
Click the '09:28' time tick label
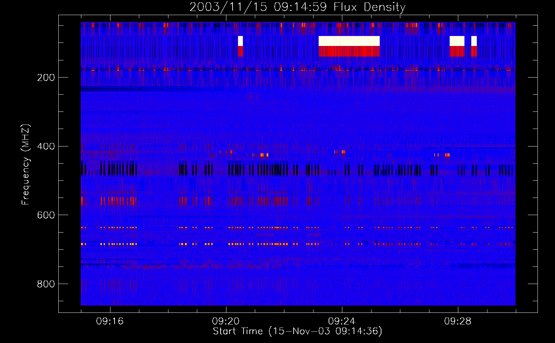click(458, 321)
